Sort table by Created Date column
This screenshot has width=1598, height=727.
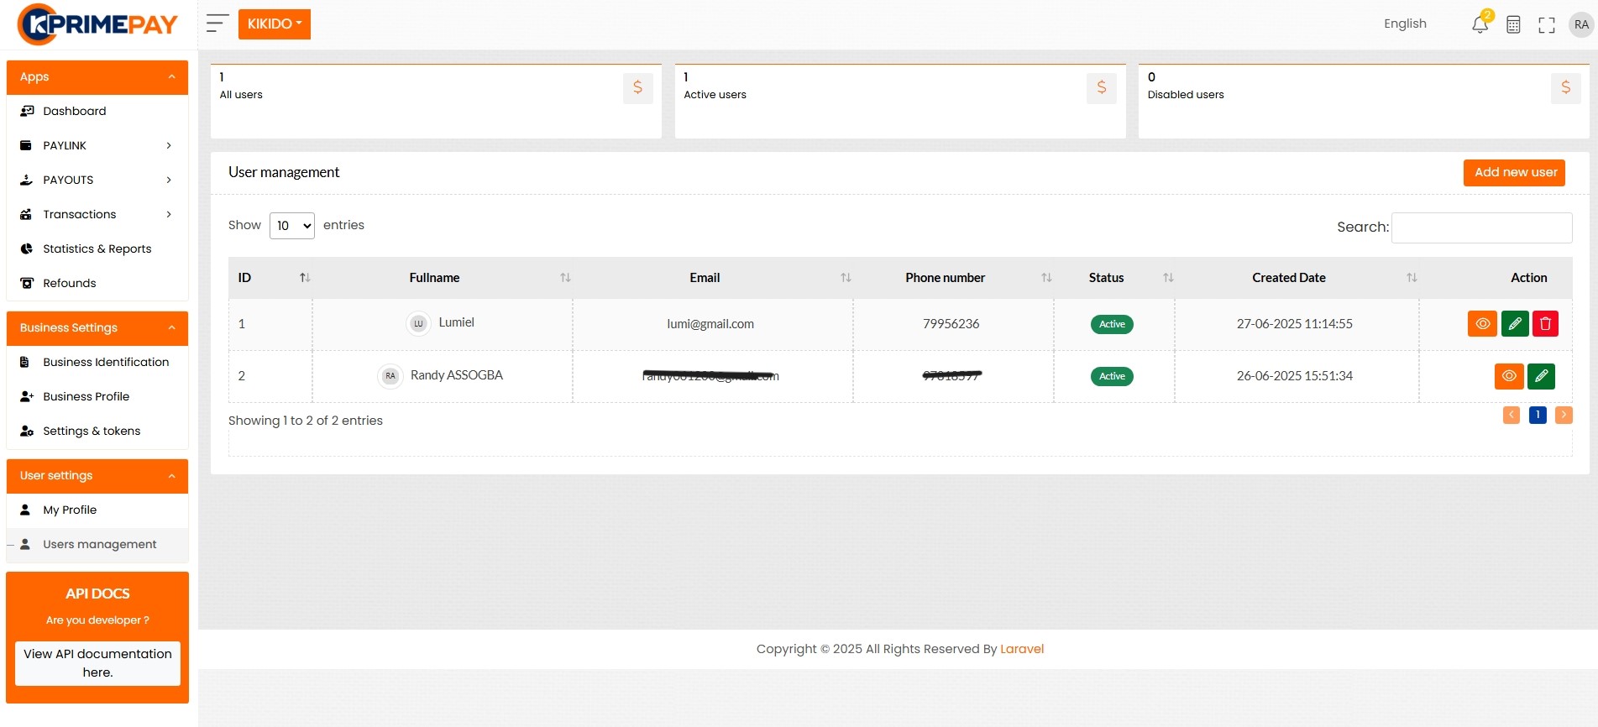coord(1297,278)
